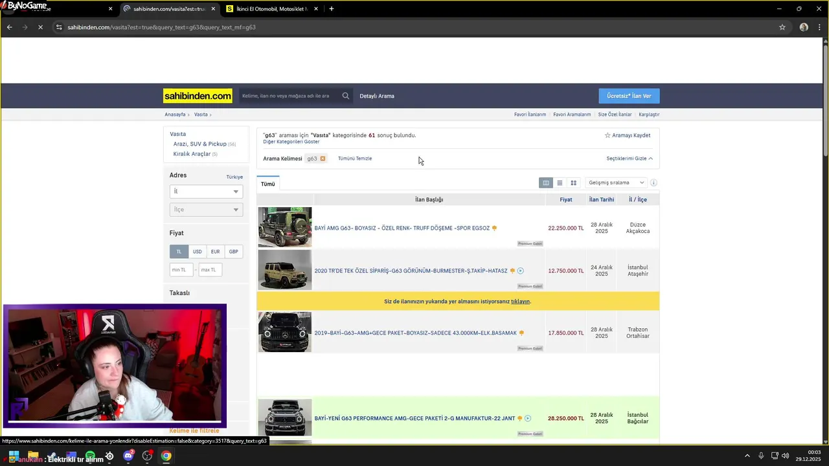Click sorting info icon
Image resolution: width=829 pixels, height=466 pixels.
653,183
